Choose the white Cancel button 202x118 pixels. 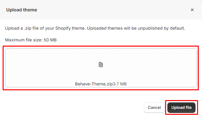[x=154, y=108]
